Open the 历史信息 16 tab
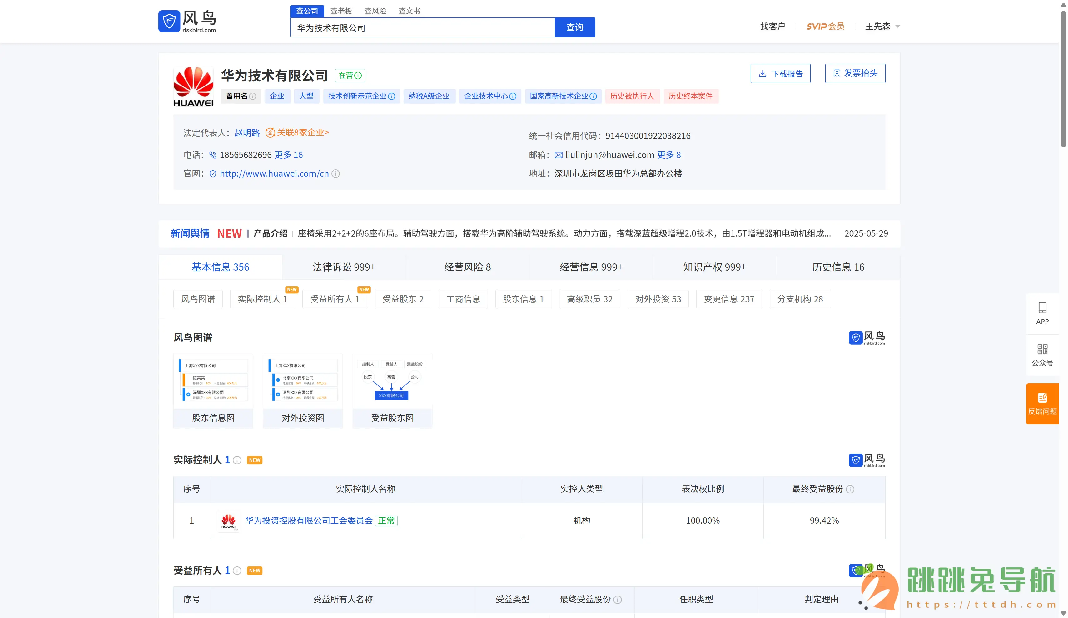Viewport: 1068px width, 618px height. tap(838, 267)
